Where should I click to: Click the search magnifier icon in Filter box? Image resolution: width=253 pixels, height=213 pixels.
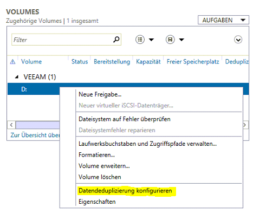click(116, 39)
